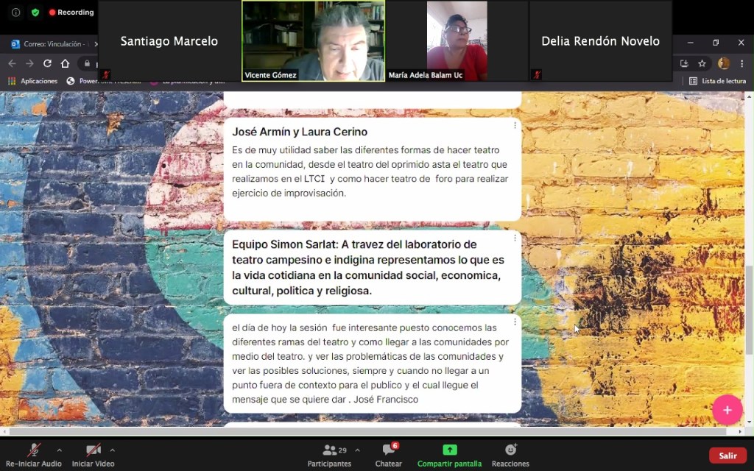Open options menu on José Armín post

515,126
